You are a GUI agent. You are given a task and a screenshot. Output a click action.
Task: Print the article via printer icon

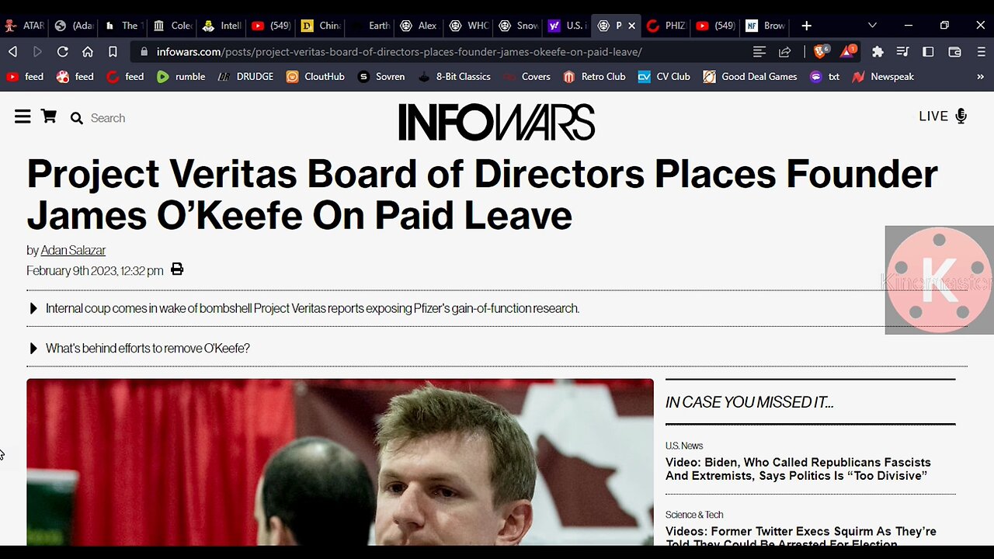pyautogui.click(x=177, y=269)
